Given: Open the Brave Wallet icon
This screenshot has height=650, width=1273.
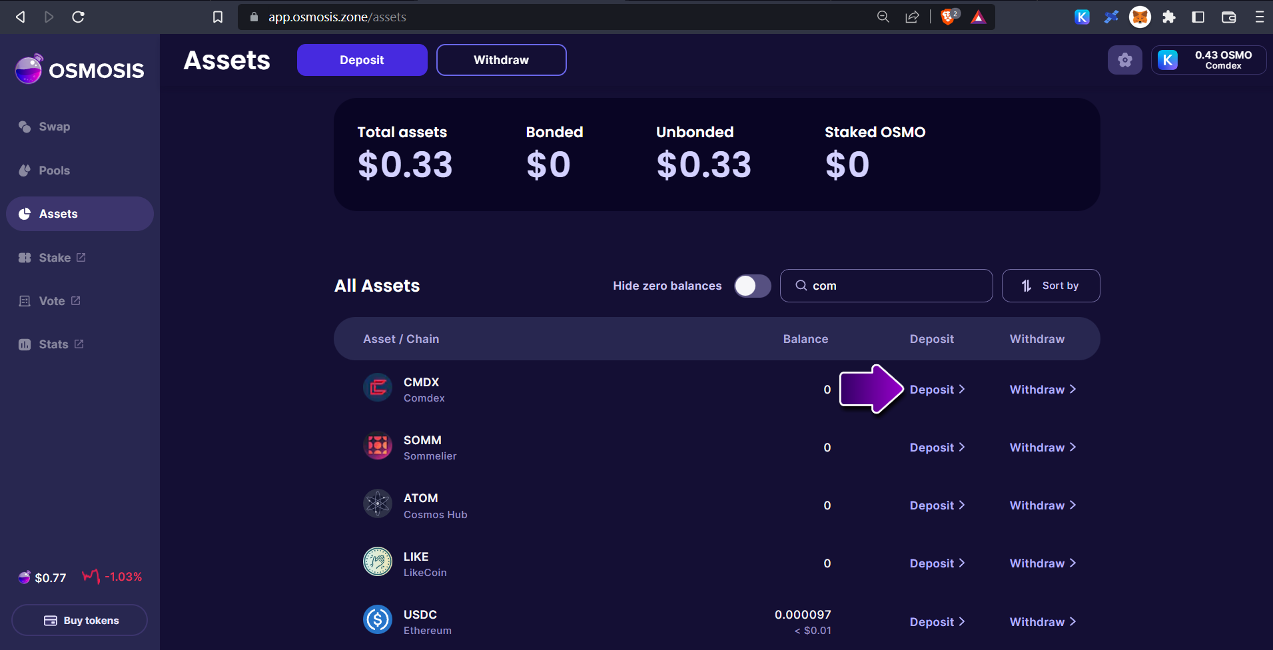Looking at the screenshot, I should click(1229, 17).
